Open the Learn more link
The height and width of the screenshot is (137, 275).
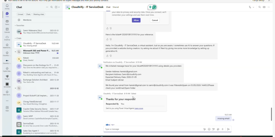coord(139,108)
